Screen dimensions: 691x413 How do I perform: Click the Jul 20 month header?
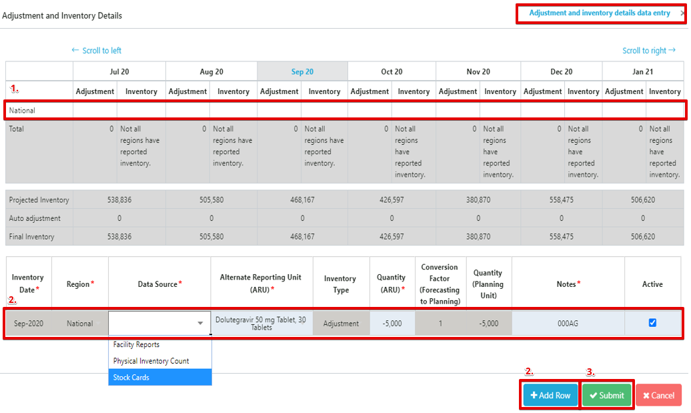119,71
